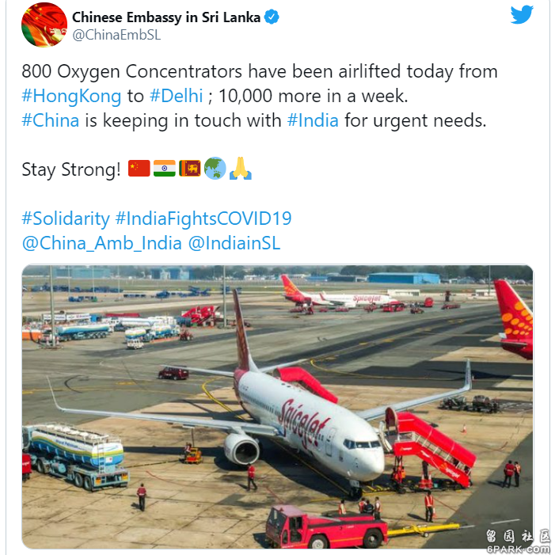
Task: Open the Chinese Embassy profile avatar
Action: coord(44,25)
